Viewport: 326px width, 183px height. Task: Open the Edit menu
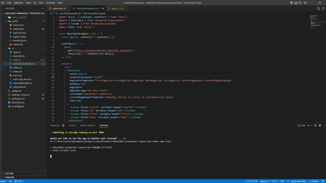pyautogui.click(x=9, y=3)
